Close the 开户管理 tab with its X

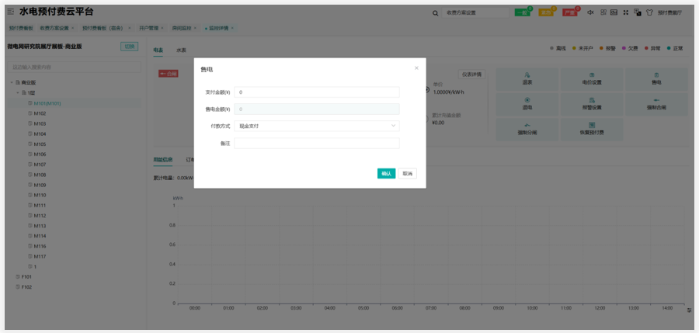[x=162, y=28]
